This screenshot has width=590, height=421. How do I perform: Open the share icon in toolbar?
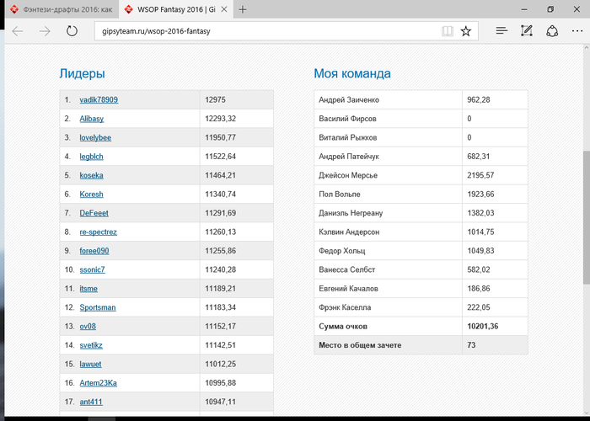pos(552,31)
